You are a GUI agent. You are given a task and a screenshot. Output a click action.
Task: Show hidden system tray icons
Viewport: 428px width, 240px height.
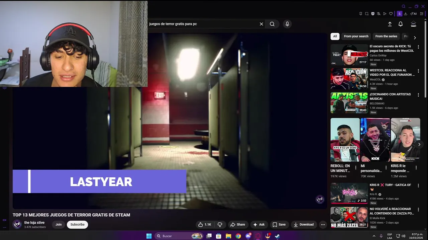(x=374, y=236)
